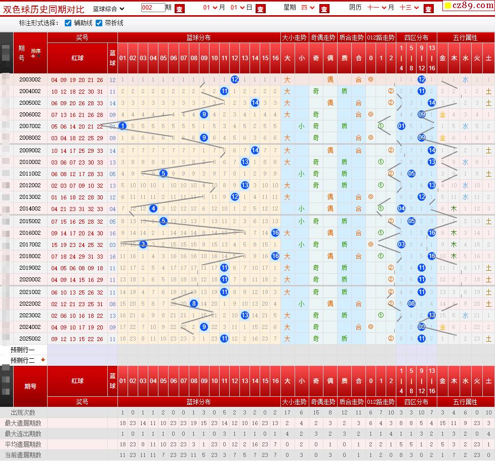Click 四区分布 ball 04 in row 2014002
Viewport: 495px width, 461px height.
coord(401,208)
